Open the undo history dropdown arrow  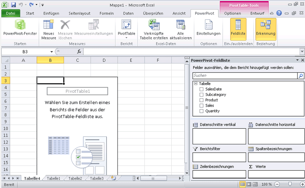26,5
